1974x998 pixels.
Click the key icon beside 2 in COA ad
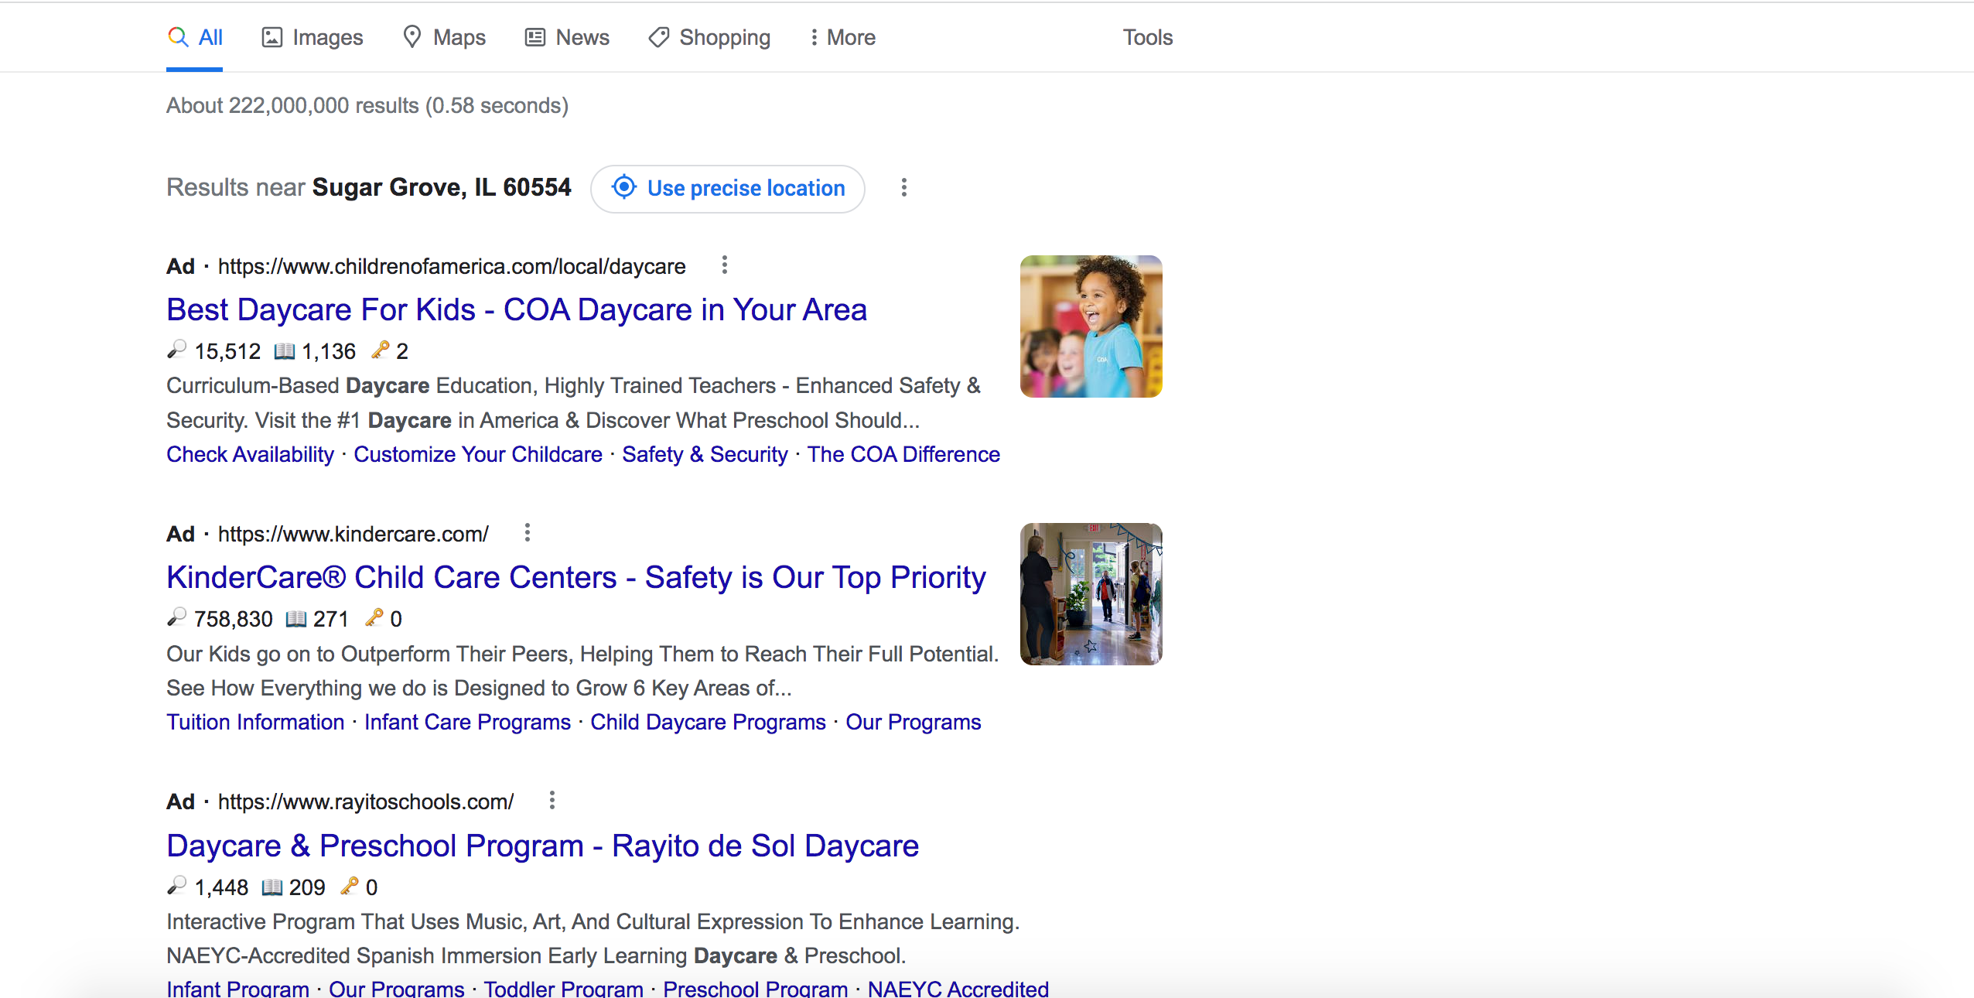[x=380, y=350]
